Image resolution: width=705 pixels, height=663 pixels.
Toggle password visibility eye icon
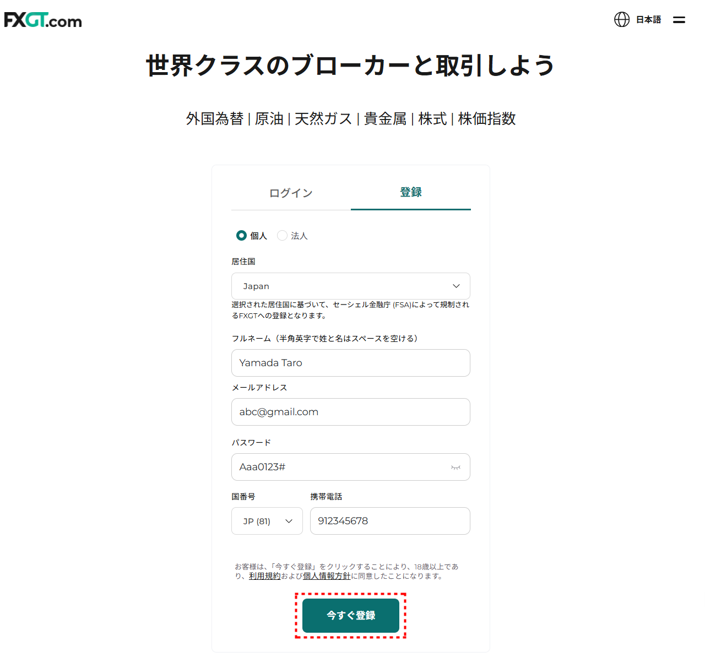[455, 468]
